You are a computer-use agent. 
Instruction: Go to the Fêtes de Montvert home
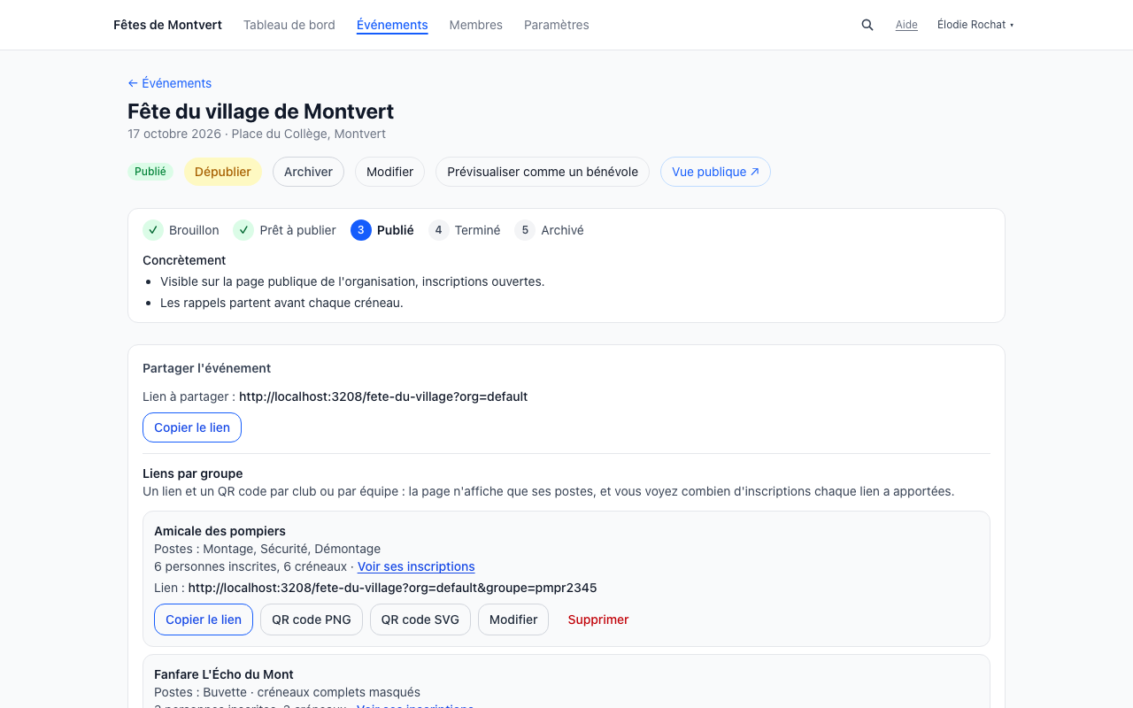click(x=167, y=25)
